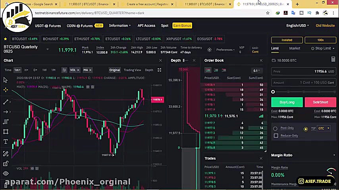Select the cursor arrow drawing tool
Viewport: 339px width, 190px height.
pos(6,80)
